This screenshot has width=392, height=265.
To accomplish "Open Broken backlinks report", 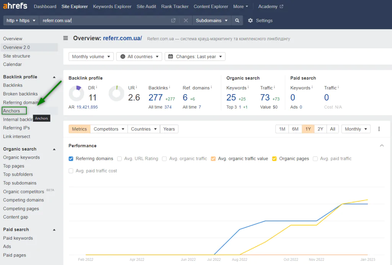I will 20,94.
